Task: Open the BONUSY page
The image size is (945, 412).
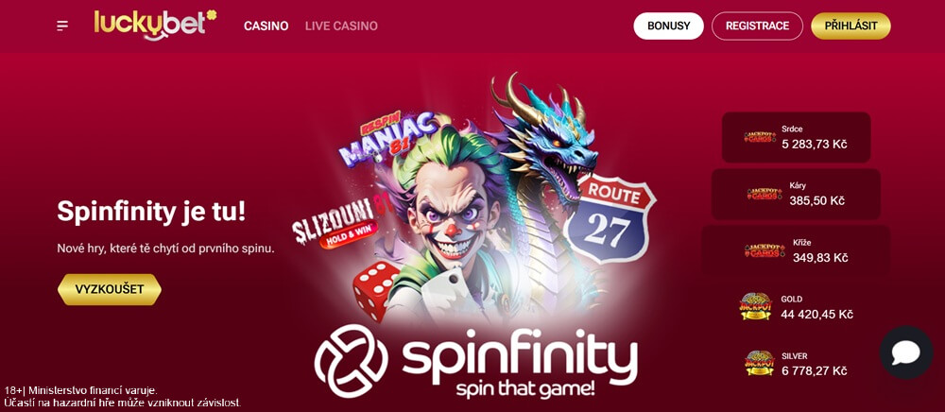Action: click(668, 26)
